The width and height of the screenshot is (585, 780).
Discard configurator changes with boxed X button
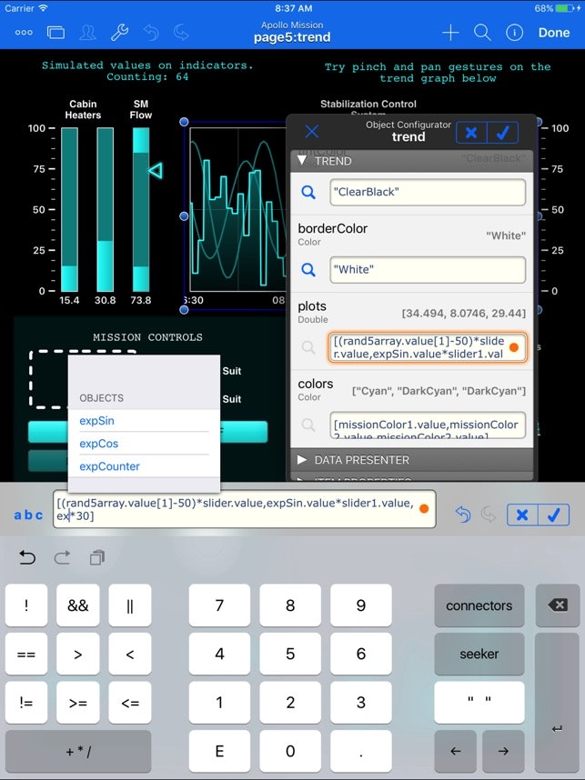coord(471,133)
